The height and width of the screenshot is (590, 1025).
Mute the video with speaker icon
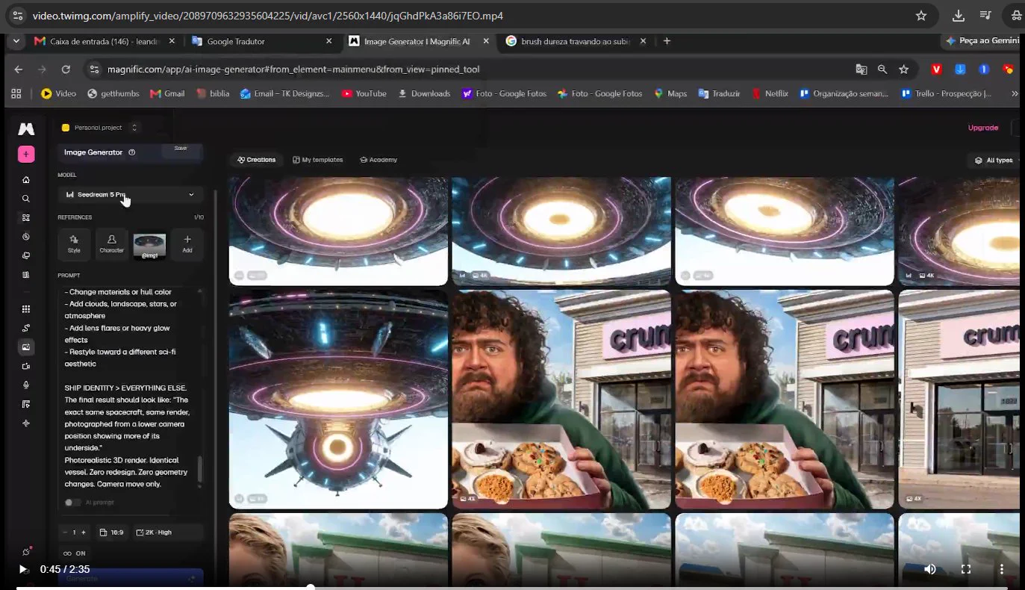[929, 569]
